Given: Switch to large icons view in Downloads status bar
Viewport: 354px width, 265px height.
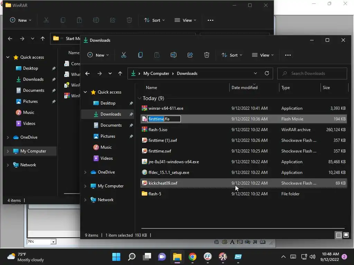Looking at the screenshot, I should coord(346,235).
